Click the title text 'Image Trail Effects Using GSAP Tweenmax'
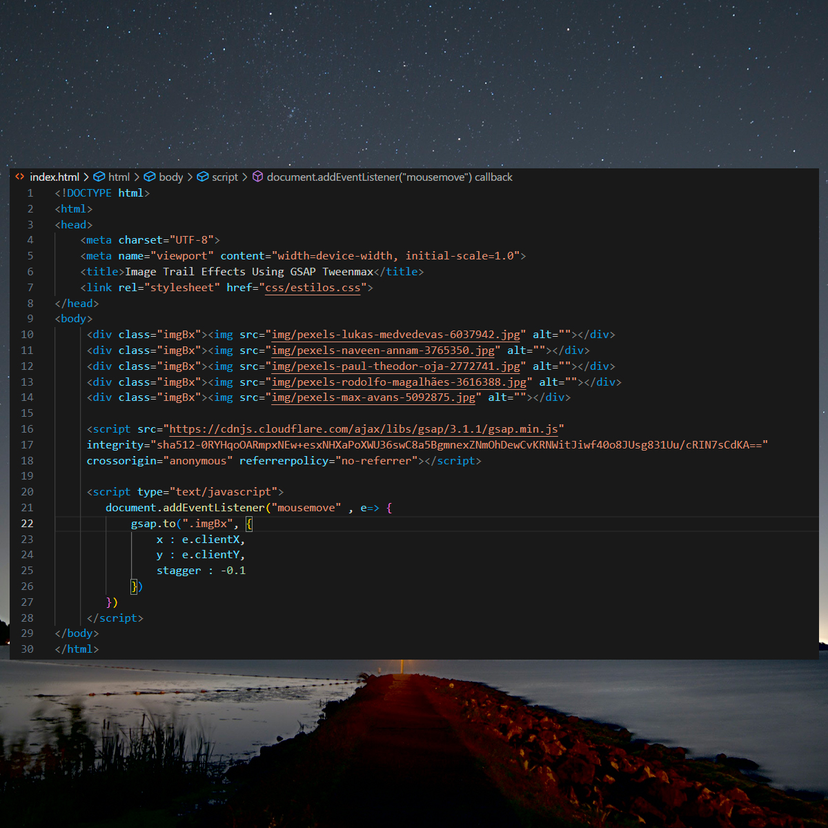The height and width of the screenshot is (828, 828). pyautogui.click(x=249, y=272)
